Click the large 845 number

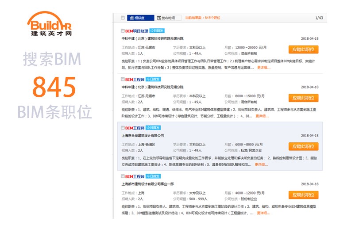pos(54,87)
